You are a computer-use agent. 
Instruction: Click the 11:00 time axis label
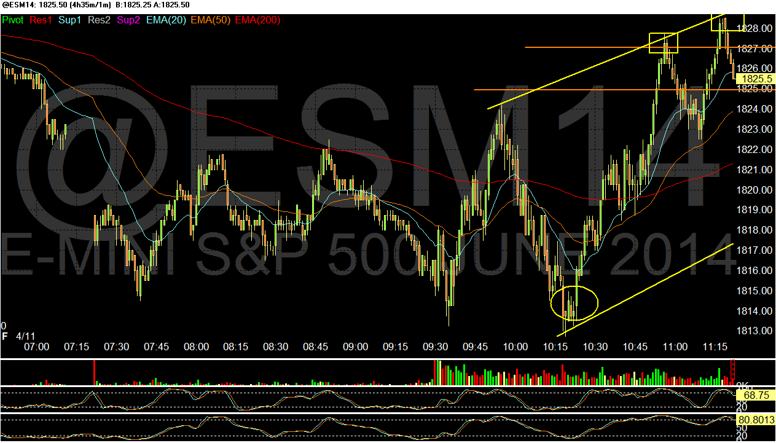[x=675, y=347]
